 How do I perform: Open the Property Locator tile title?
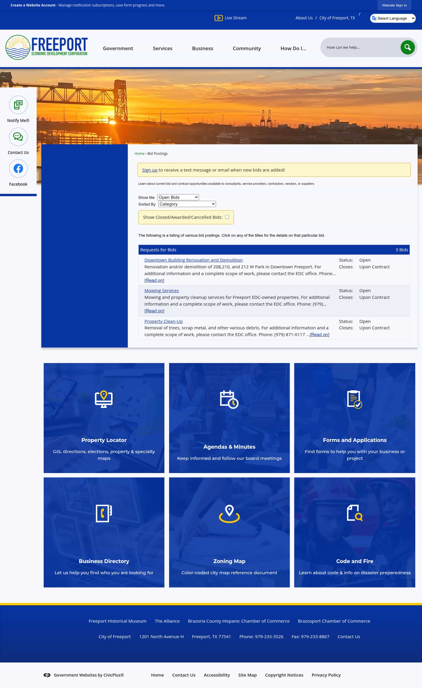coord(104,440)
